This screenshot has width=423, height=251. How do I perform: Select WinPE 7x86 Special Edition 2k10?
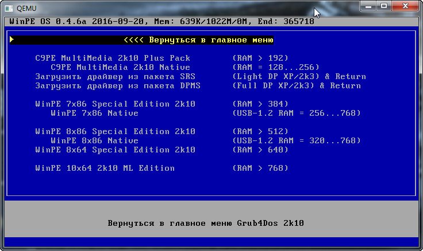(115, 104)
